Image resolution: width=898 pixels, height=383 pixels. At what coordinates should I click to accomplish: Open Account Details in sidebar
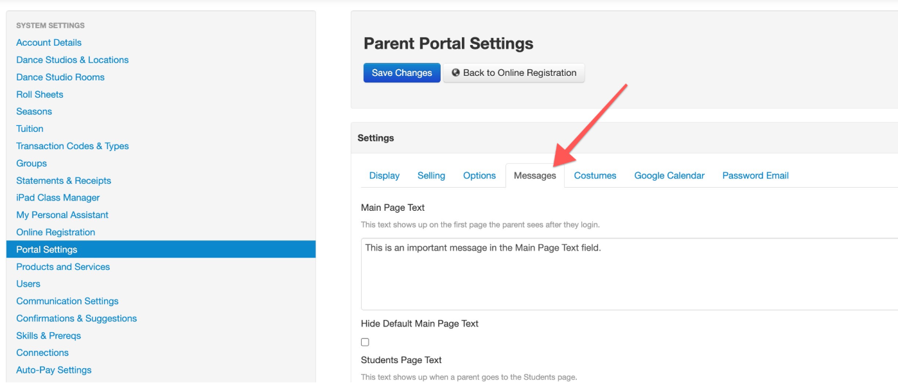(49, 42)
